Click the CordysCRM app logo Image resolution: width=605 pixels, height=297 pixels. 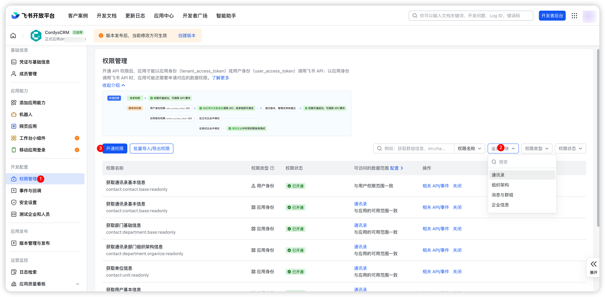[x=36, y=36]
